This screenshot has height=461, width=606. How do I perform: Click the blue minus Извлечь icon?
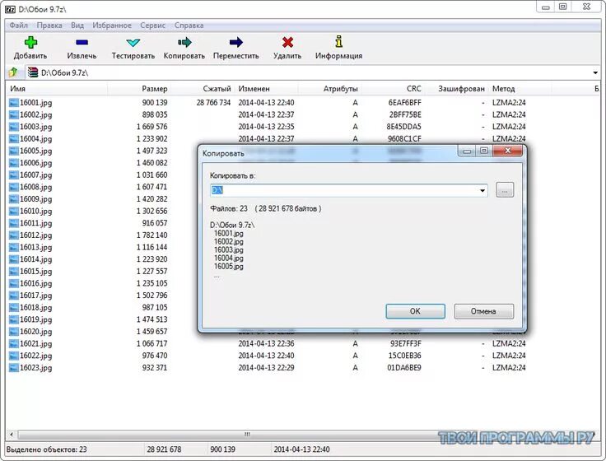pyautogui.click(x=82, y=42)
